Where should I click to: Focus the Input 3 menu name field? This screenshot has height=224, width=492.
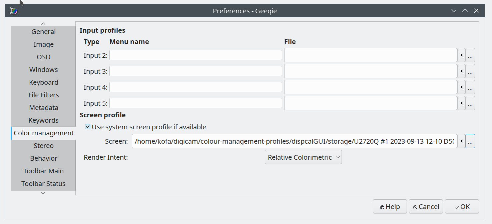point(196,71)
